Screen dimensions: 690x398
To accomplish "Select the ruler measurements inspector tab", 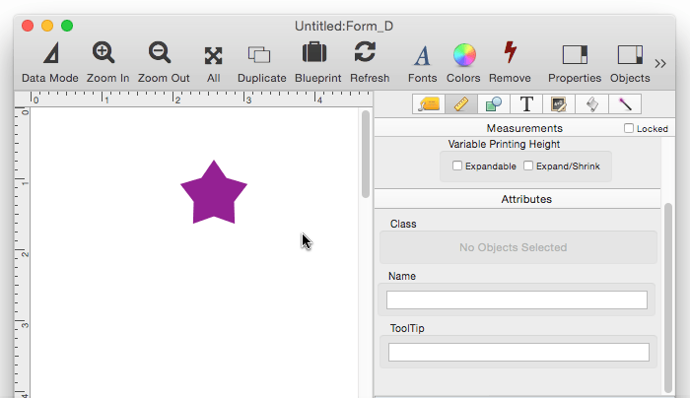I will (x=461, y=104).
